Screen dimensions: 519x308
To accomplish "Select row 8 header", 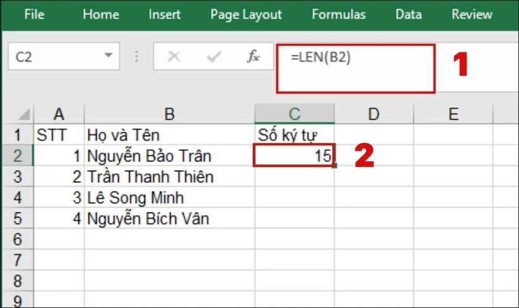I will point(17,281).
